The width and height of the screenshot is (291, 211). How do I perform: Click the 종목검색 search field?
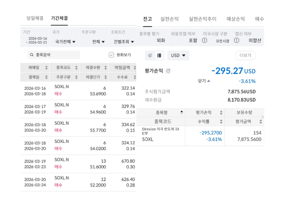[x=54, y=55]
